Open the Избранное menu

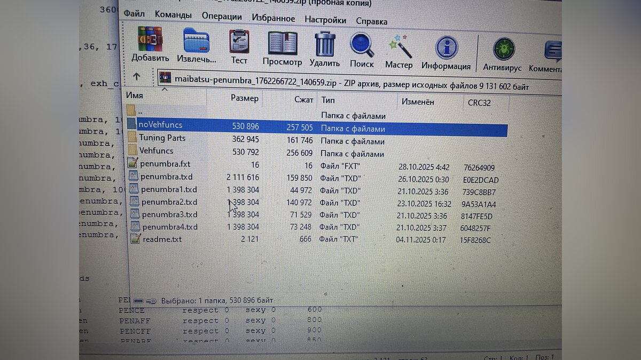point(273,18)
